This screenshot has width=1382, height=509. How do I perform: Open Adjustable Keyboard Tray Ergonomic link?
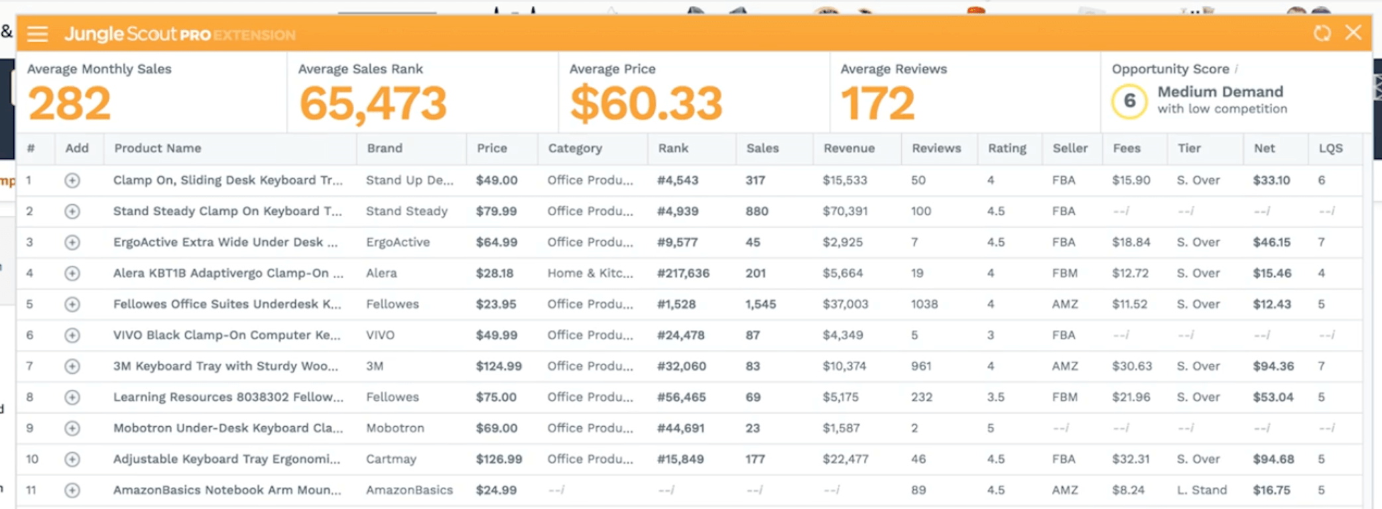coord(227,459)
